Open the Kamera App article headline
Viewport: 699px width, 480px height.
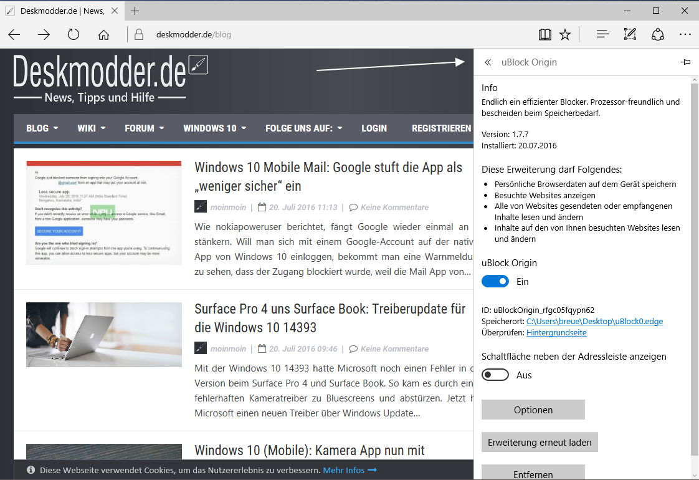click(310, 450)
